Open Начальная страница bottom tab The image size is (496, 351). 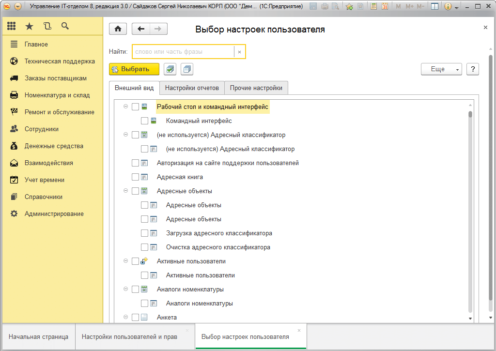coord(39,337)
